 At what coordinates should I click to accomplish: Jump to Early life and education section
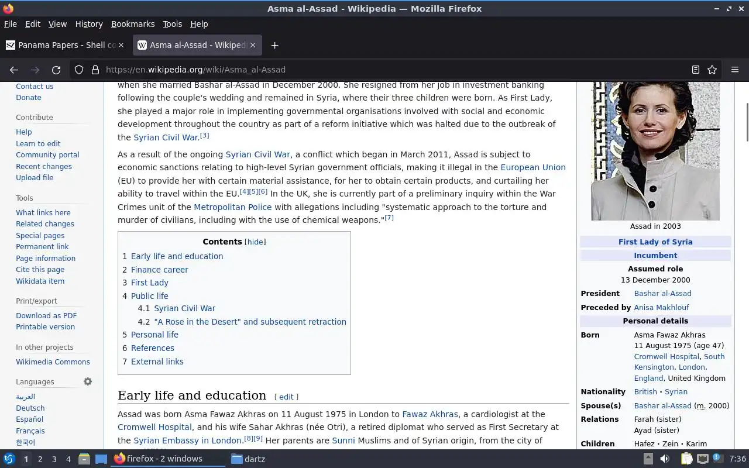coord(177,256)
